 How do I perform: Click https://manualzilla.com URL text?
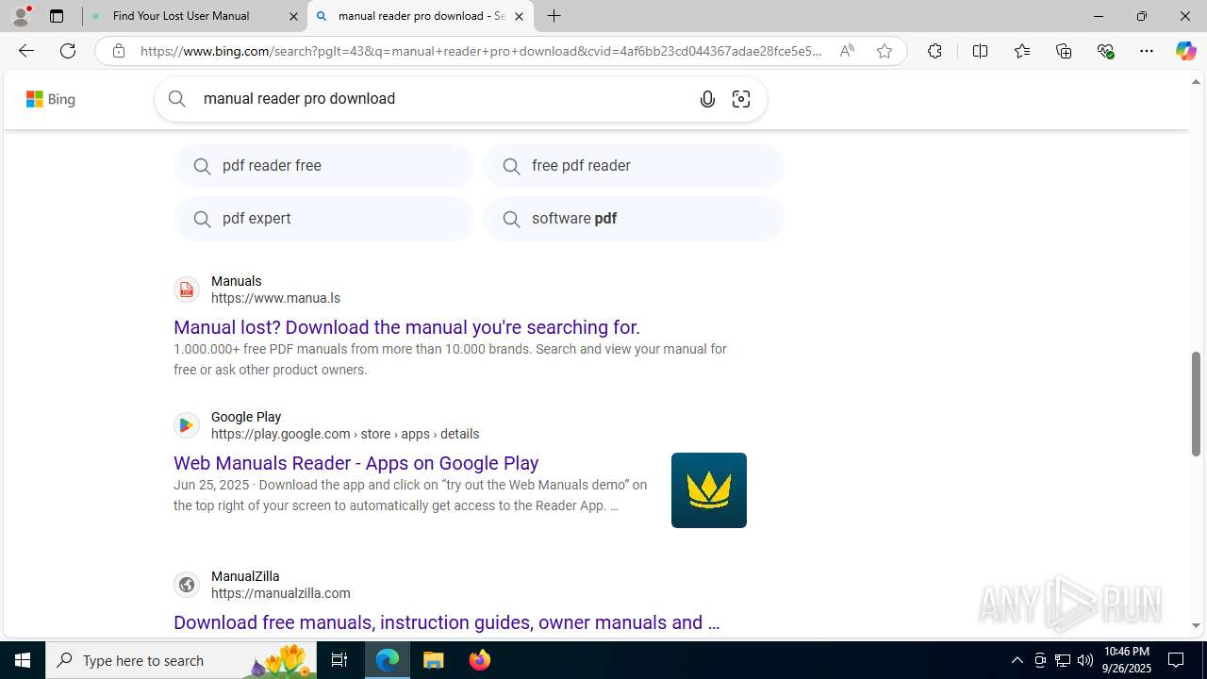281,593
